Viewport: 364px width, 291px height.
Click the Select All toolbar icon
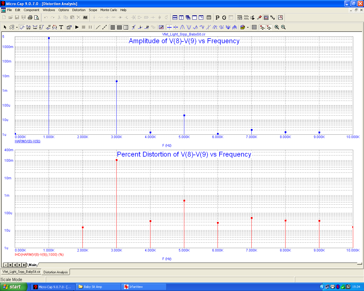point(85,18)
